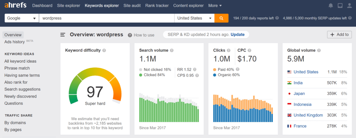This screenshot has width=356, height=138.
Task: Open Search volume help tooltip icon
Action: coord(172,50)
